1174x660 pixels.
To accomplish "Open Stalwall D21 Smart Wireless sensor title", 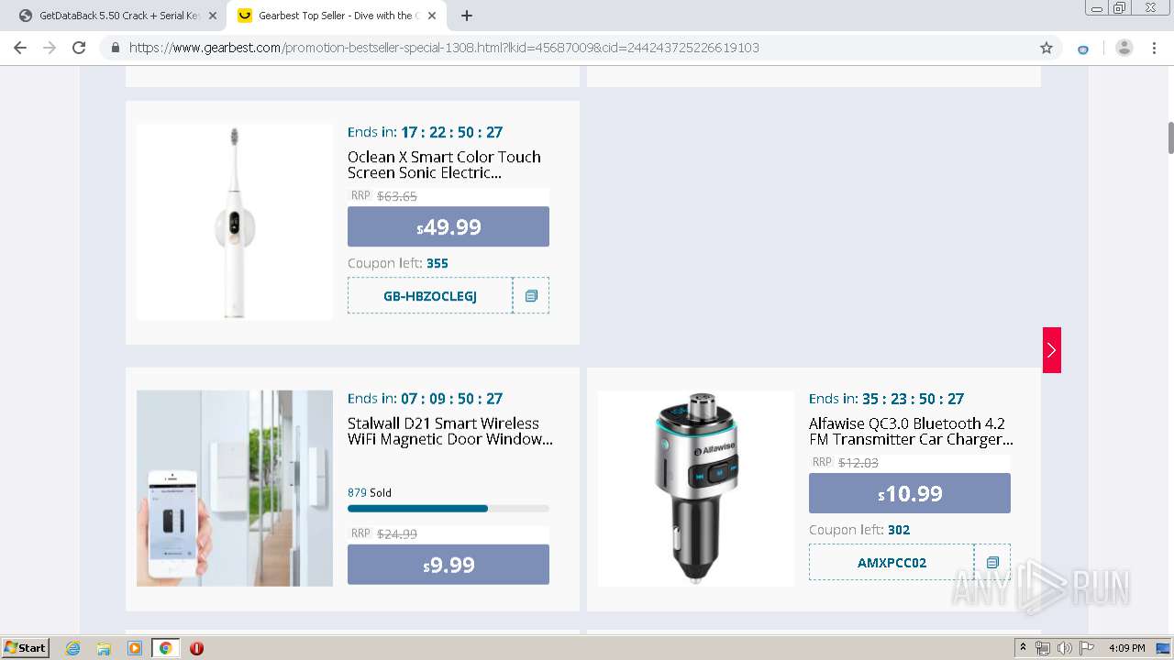I will click(450, 432).
